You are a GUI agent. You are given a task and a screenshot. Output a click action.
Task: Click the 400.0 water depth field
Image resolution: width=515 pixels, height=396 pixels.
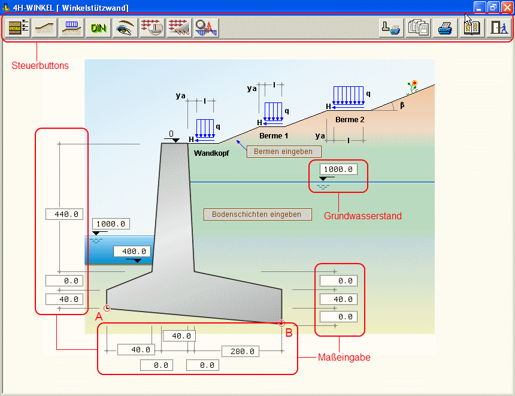point(132,252)
